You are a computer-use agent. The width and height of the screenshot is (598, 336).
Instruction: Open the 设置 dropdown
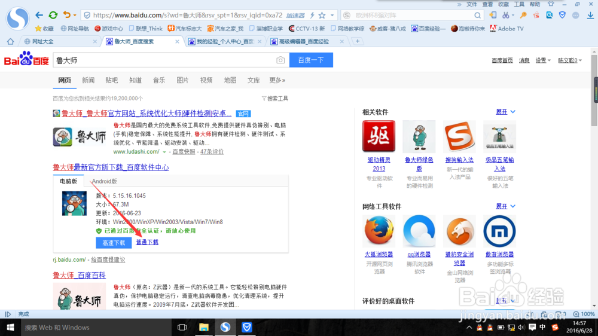point(543,60)
